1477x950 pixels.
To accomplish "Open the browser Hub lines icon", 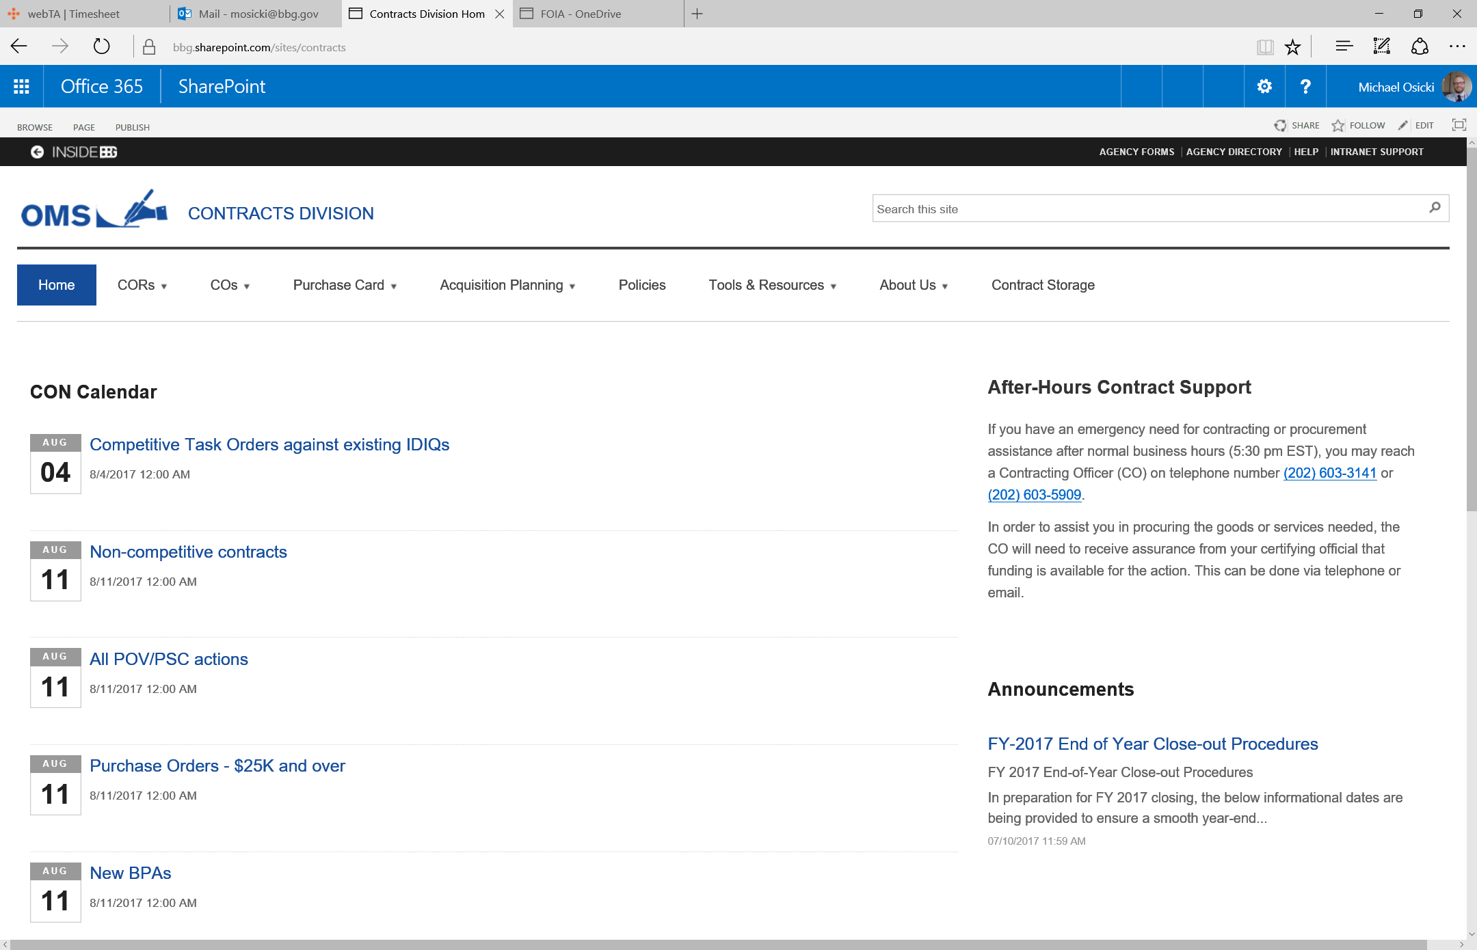I will pyautogui.click(x=1344, y=46).
